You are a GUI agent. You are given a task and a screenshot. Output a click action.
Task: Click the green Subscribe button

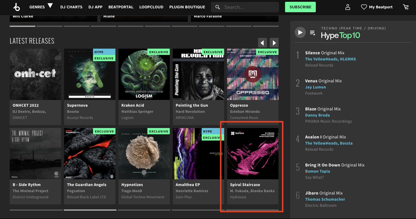[x=300, y=7]
